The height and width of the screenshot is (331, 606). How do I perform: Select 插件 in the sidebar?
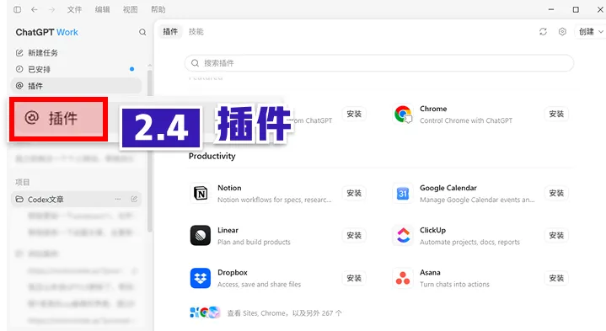pos(76,86)
